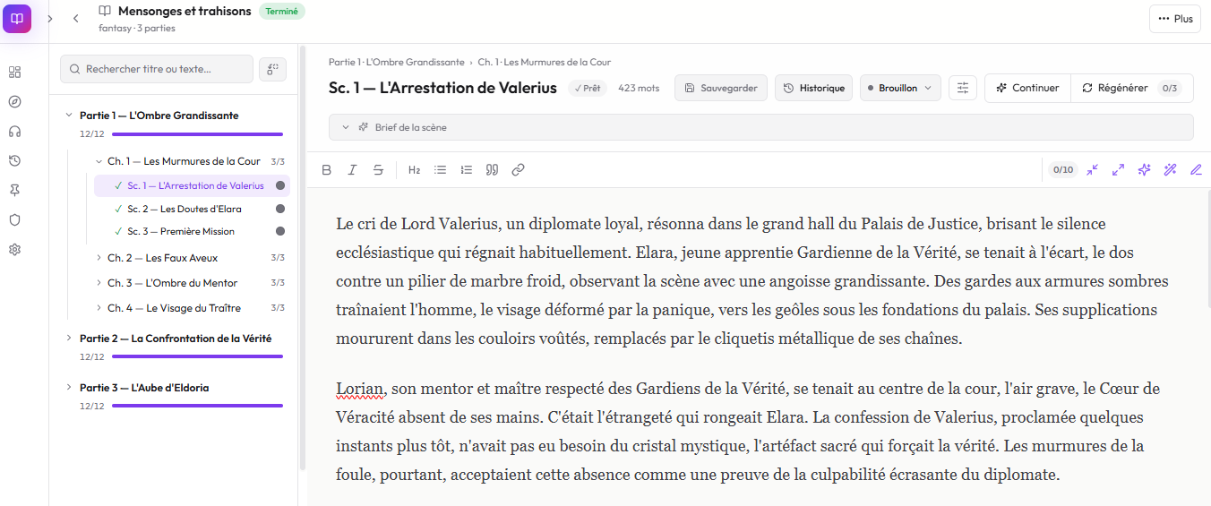Click the book title Mensonges et trahisons
The width and height of the screenshot is (1211, 506).
tap(185, 11)
